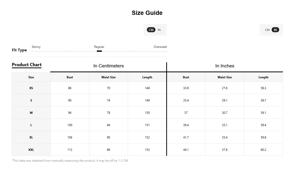
Task: Click the Skinny fit label
Action: (36, 47)
